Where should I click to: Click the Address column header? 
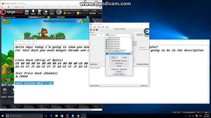coord(93,35)
